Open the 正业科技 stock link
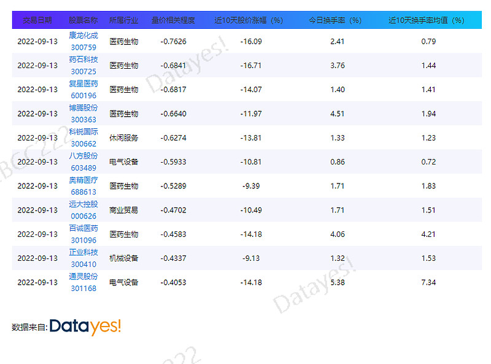491x364 pixels. point(83,252)
